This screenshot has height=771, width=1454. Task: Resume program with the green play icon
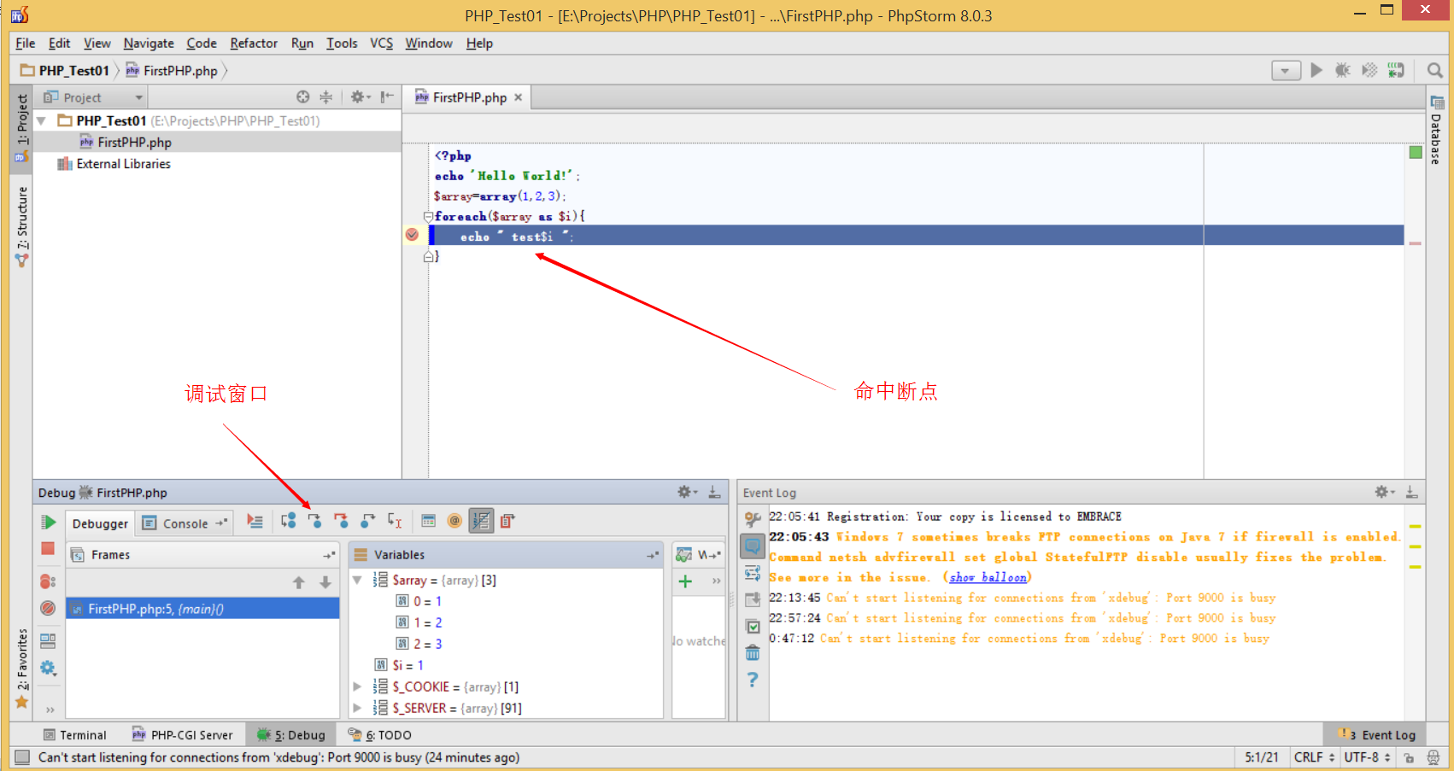click(x=49, y=523)
